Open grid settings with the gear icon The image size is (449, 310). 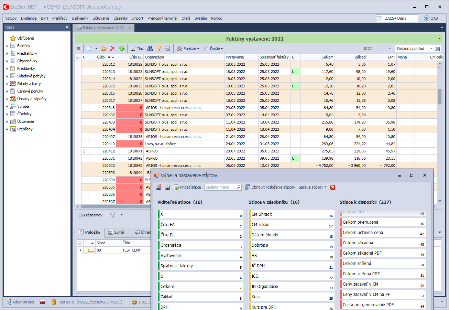(168, 49)
